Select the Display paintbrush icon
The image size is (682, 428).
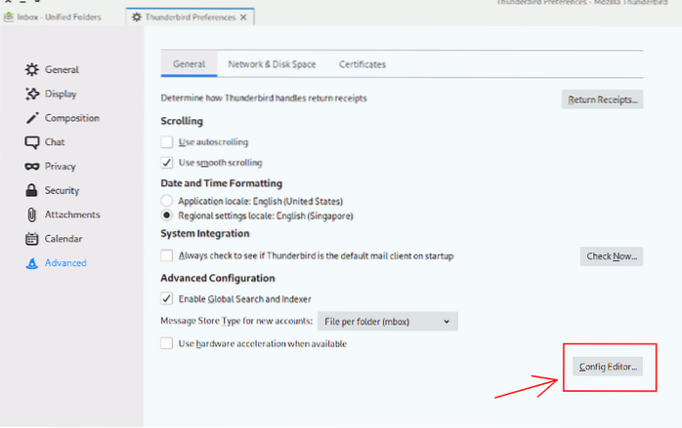tap(32, 95)
